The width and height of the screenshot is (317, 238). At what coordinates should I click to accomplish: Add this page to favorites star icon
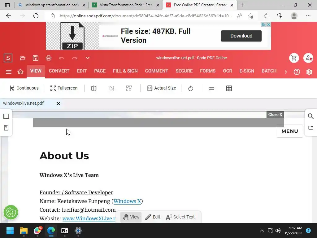(x=251, y=16)
